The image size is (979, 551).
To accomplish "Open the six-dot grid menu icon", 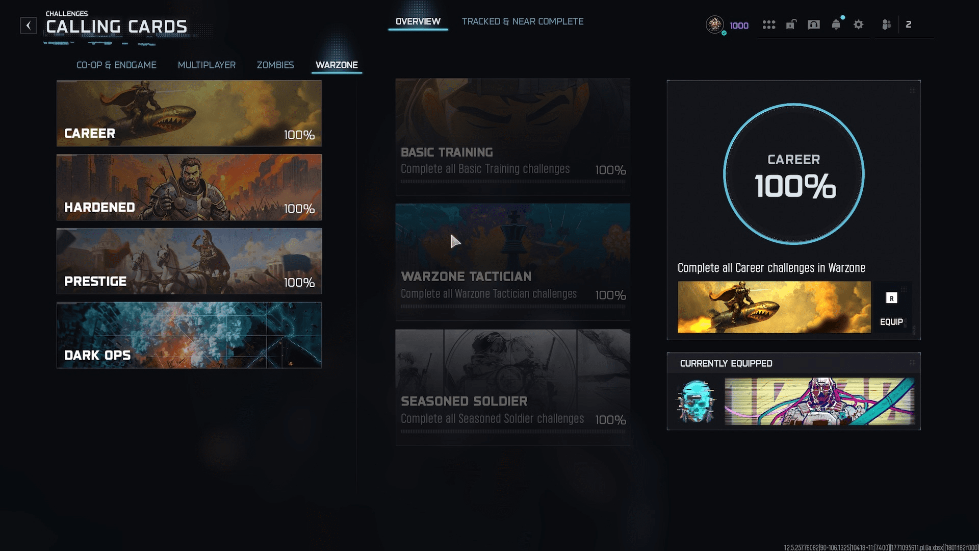I will [x=769, y=24].
